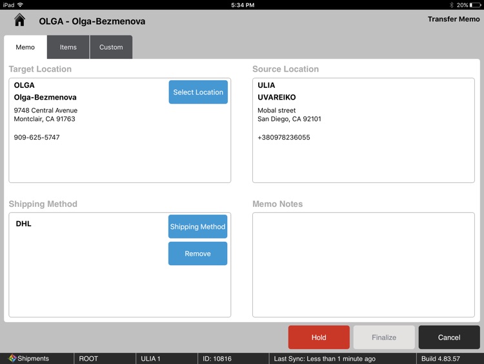The image size is (484, 364).
Task: Open the Items tab
Action: tap(68, 47)
